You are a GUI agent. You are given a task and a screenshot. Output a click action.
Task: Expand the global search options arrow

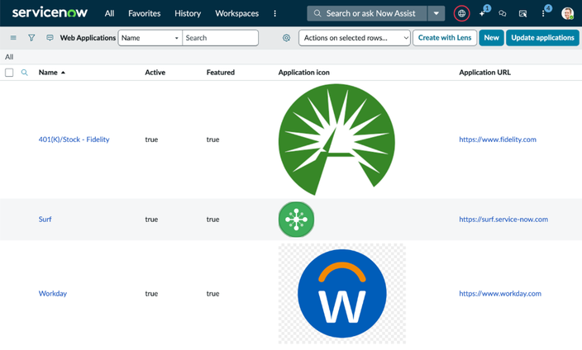(x=436, y=13)
